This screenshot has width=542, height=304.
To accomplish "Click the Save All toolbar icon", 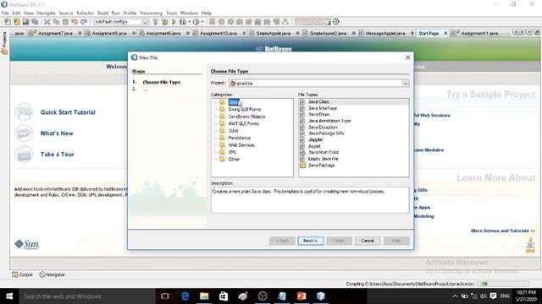I will (35, 22).
